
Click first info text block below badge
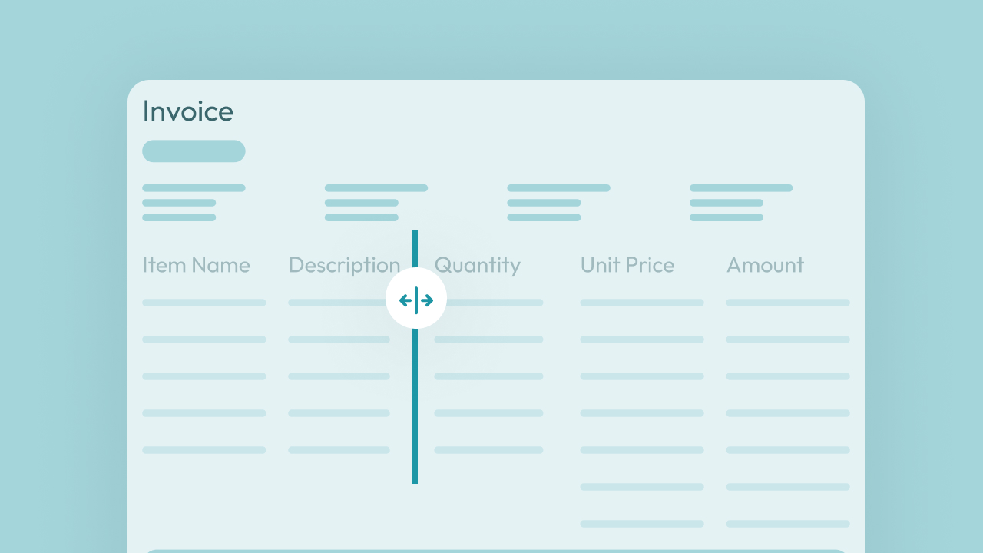click(x=194, y=203)
